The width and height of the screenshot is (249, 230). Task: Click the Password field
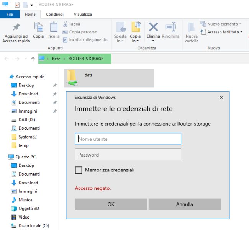coord(128,155)
